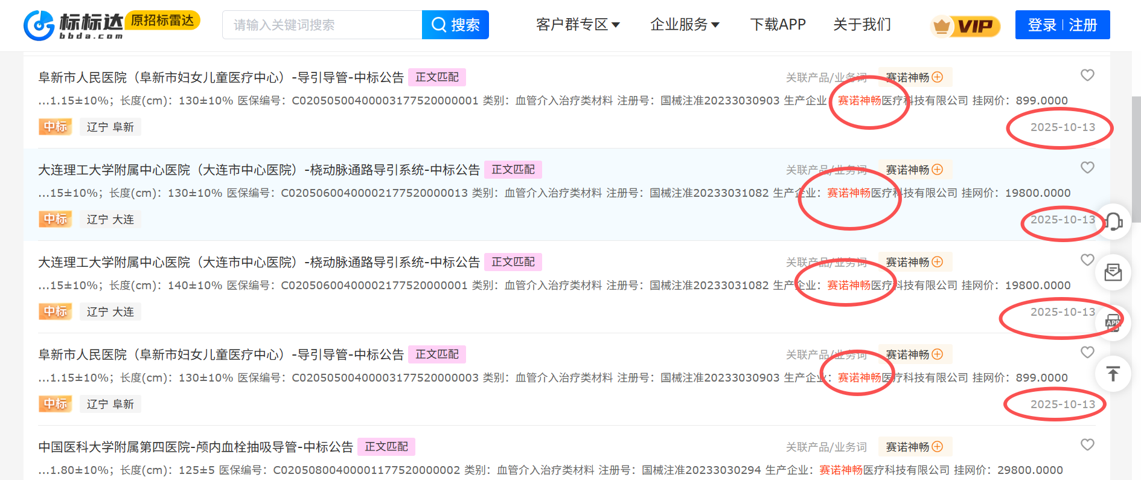Click 关联产品/业务词 label in 中国医科大学 result
The width and height of the screenshot is (1141, 480).
point(826,447)
